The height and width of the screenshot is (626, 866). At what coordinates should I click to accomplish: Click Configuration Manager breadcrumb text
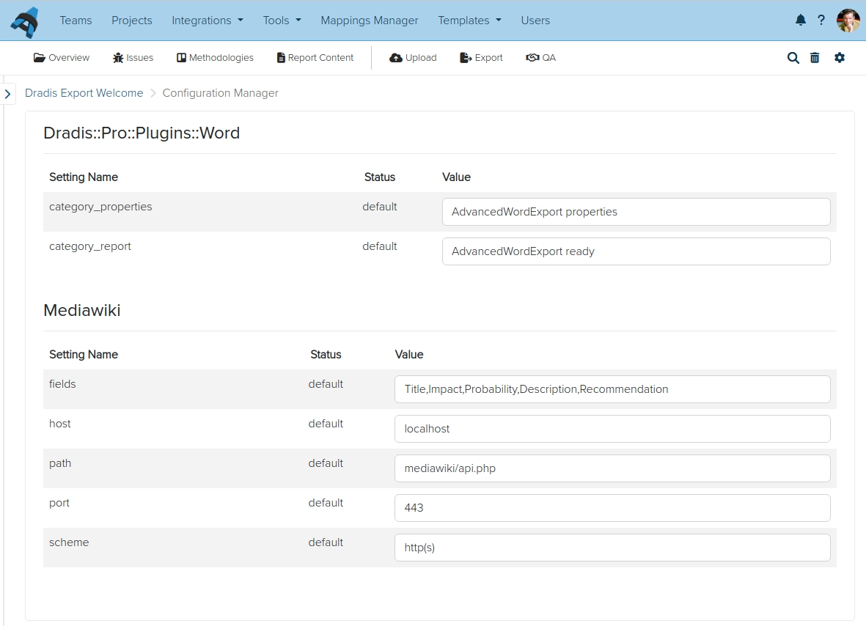[x=221, y=93]
